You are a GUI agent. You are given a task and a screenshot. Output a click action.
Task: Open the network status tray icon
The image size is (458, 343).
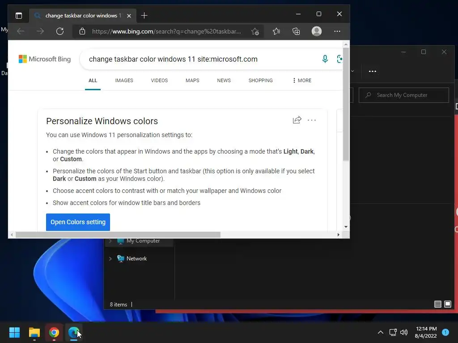click(393, 332)
